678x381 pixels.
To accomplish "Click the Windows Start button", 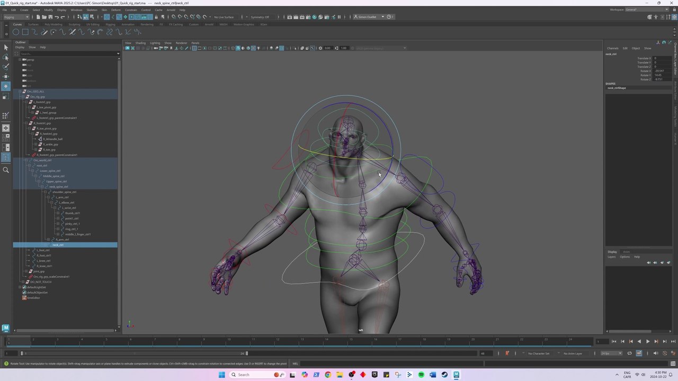I will [221, 375].
